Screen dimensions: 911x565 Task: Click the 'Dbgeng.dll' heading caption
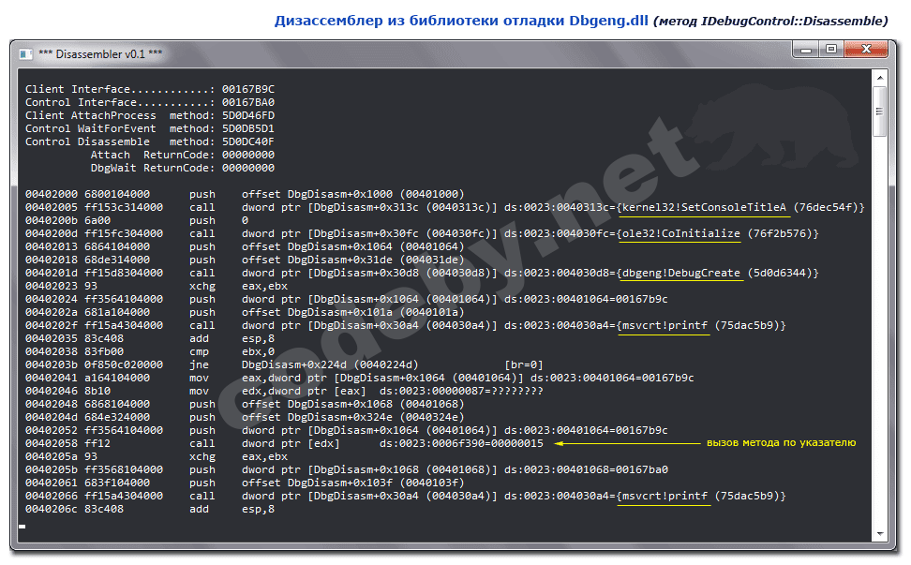click(608, 21)
